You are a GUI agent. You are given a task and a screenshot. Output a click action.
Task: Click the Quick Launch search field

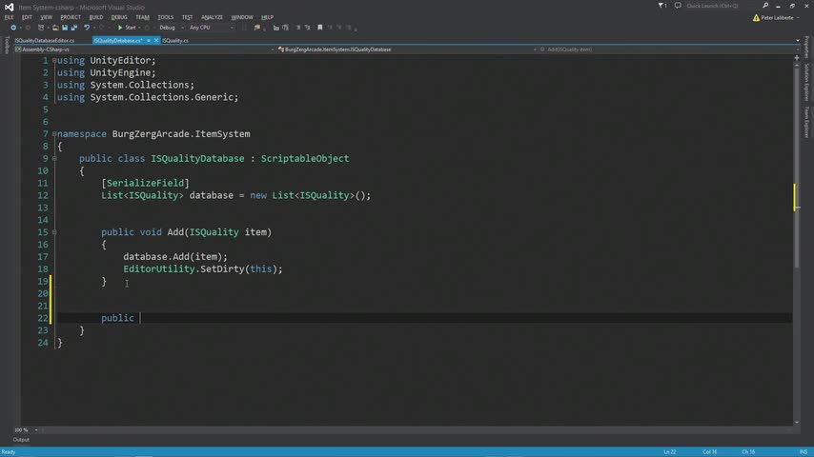[722, 6]
